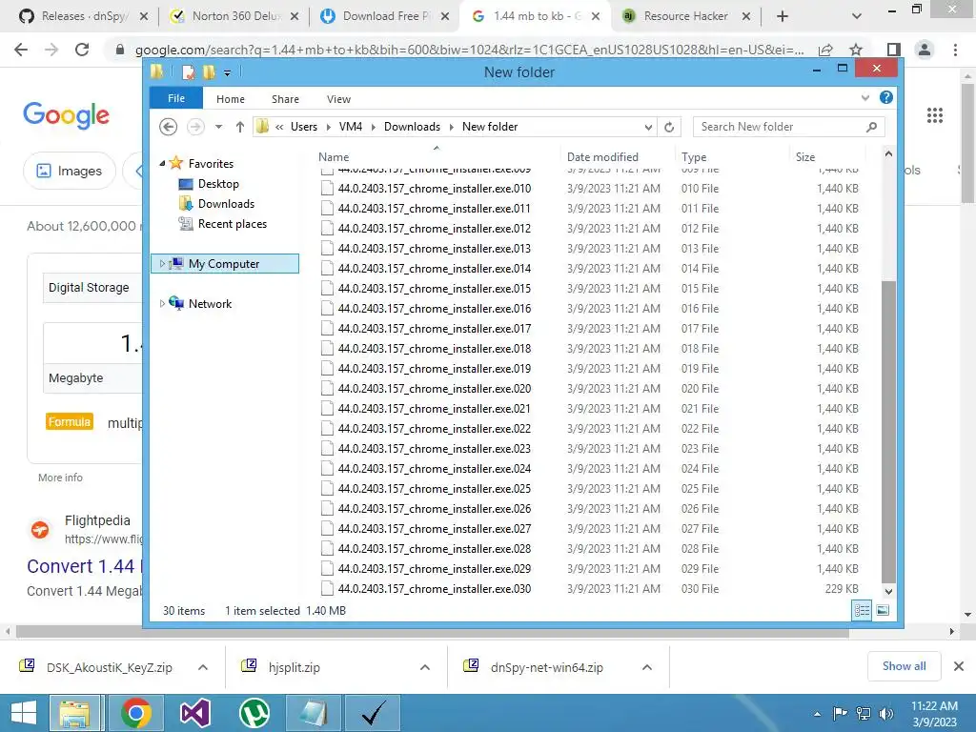Click Show all downloads button

tap(904, 666)
